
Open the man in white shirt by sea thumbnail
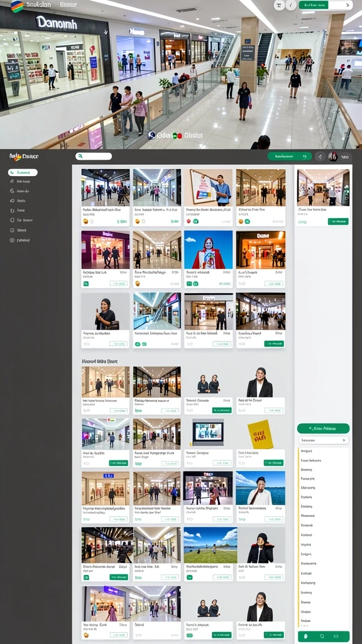[260, 488]
